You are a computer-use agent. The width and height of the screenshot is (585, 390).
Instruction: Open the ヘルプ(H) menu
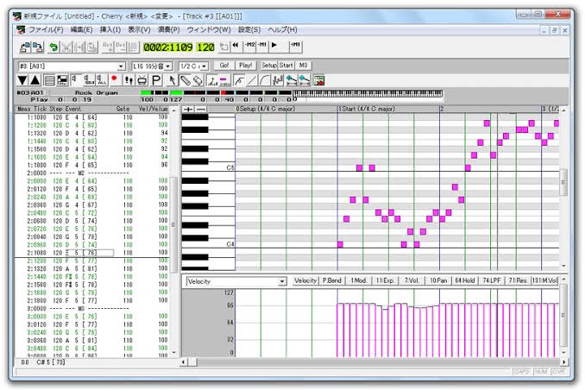[282, 29]
